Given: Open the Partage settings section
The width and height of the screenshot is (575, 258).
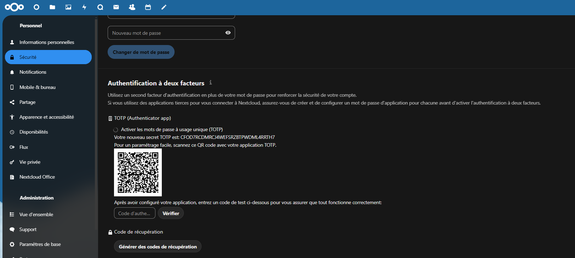Looking at the screenshot, I should point(48,102).
